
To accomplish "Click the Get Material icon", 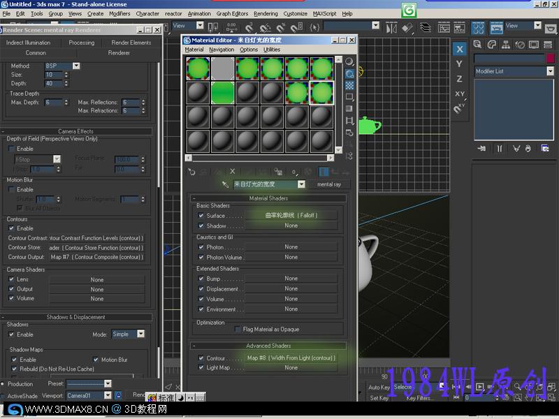I will (192, 171).
